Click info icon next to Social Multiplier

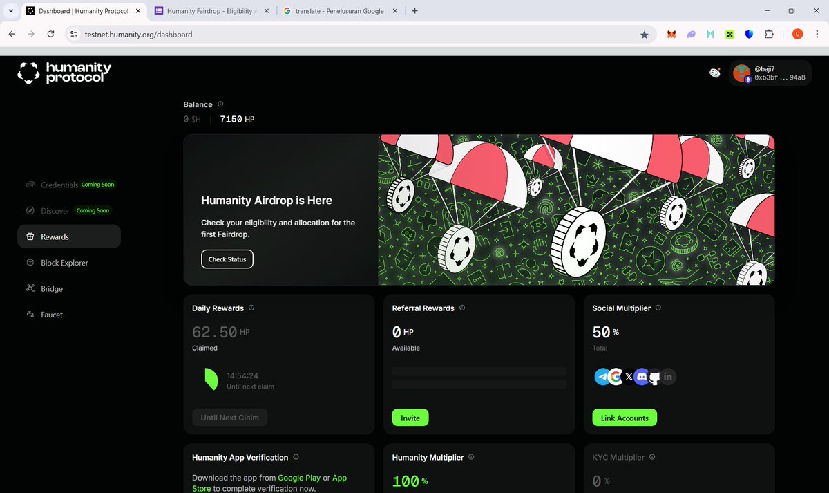click(658, 308)
